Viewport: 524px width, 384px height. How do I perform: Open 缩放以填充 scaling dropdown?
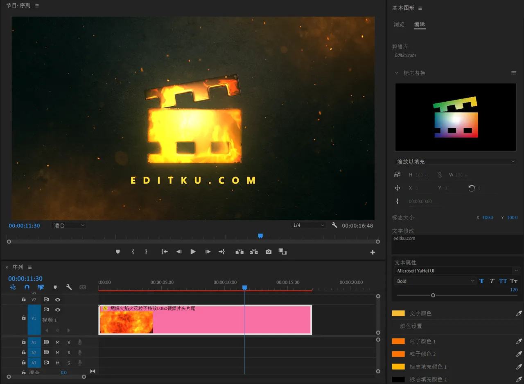[x=456, y=161]
